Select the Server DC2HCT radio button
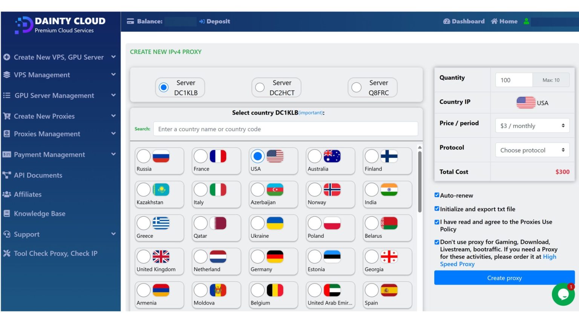Image resolution: width=579 pixels, height=325 pixels. click(x=259, y=87)
